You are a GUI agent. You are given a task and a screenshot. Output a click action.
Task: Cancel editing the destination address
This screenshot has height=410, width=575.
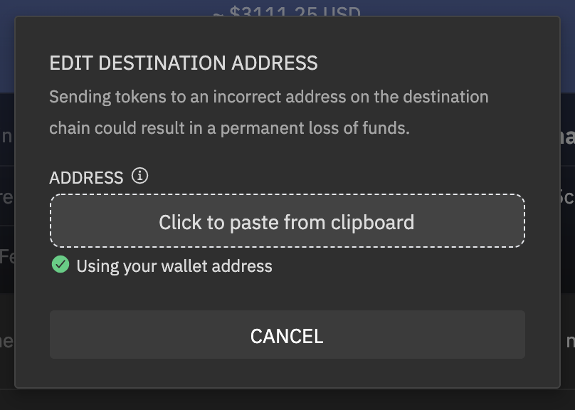point(287,335)
